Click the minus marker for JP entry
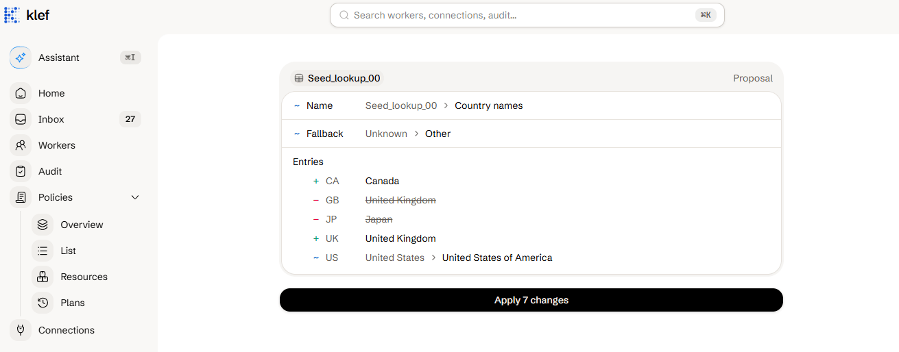This screenshot has width=899, height=352. tap(316, 219)
